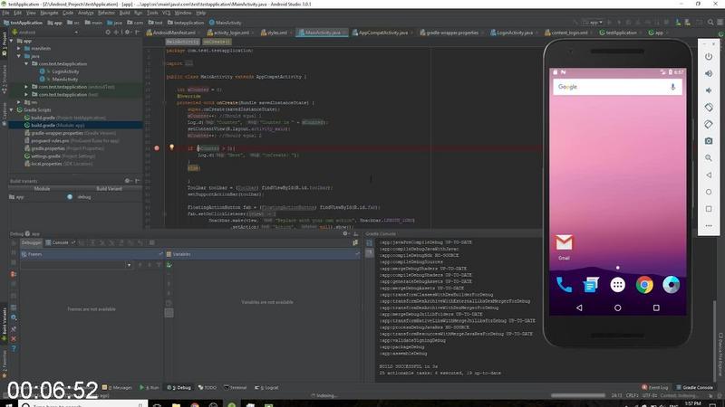
Task: Select LoginActivity in the project tree
Action: [x=65, y=71]
